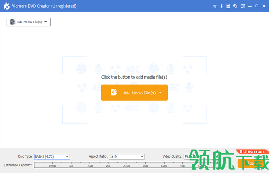Open the Aspect Ratio 16:9 dropdown
269x173 pixels.
[127, 157]
